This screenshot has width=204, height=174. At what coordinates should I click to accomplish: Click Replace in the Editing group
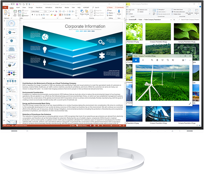coord(110,13)
